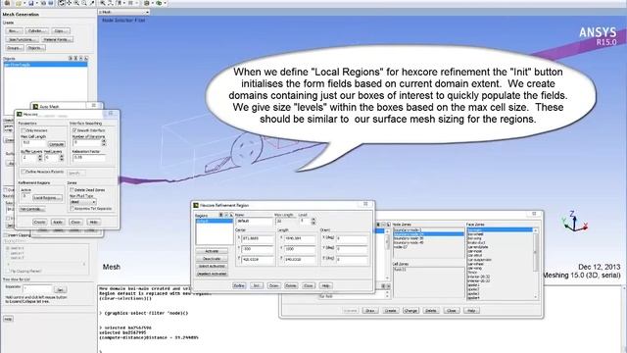
Task: Click the Name field in Hexcore Refinement Region
Action: click(x=254, y=221)
